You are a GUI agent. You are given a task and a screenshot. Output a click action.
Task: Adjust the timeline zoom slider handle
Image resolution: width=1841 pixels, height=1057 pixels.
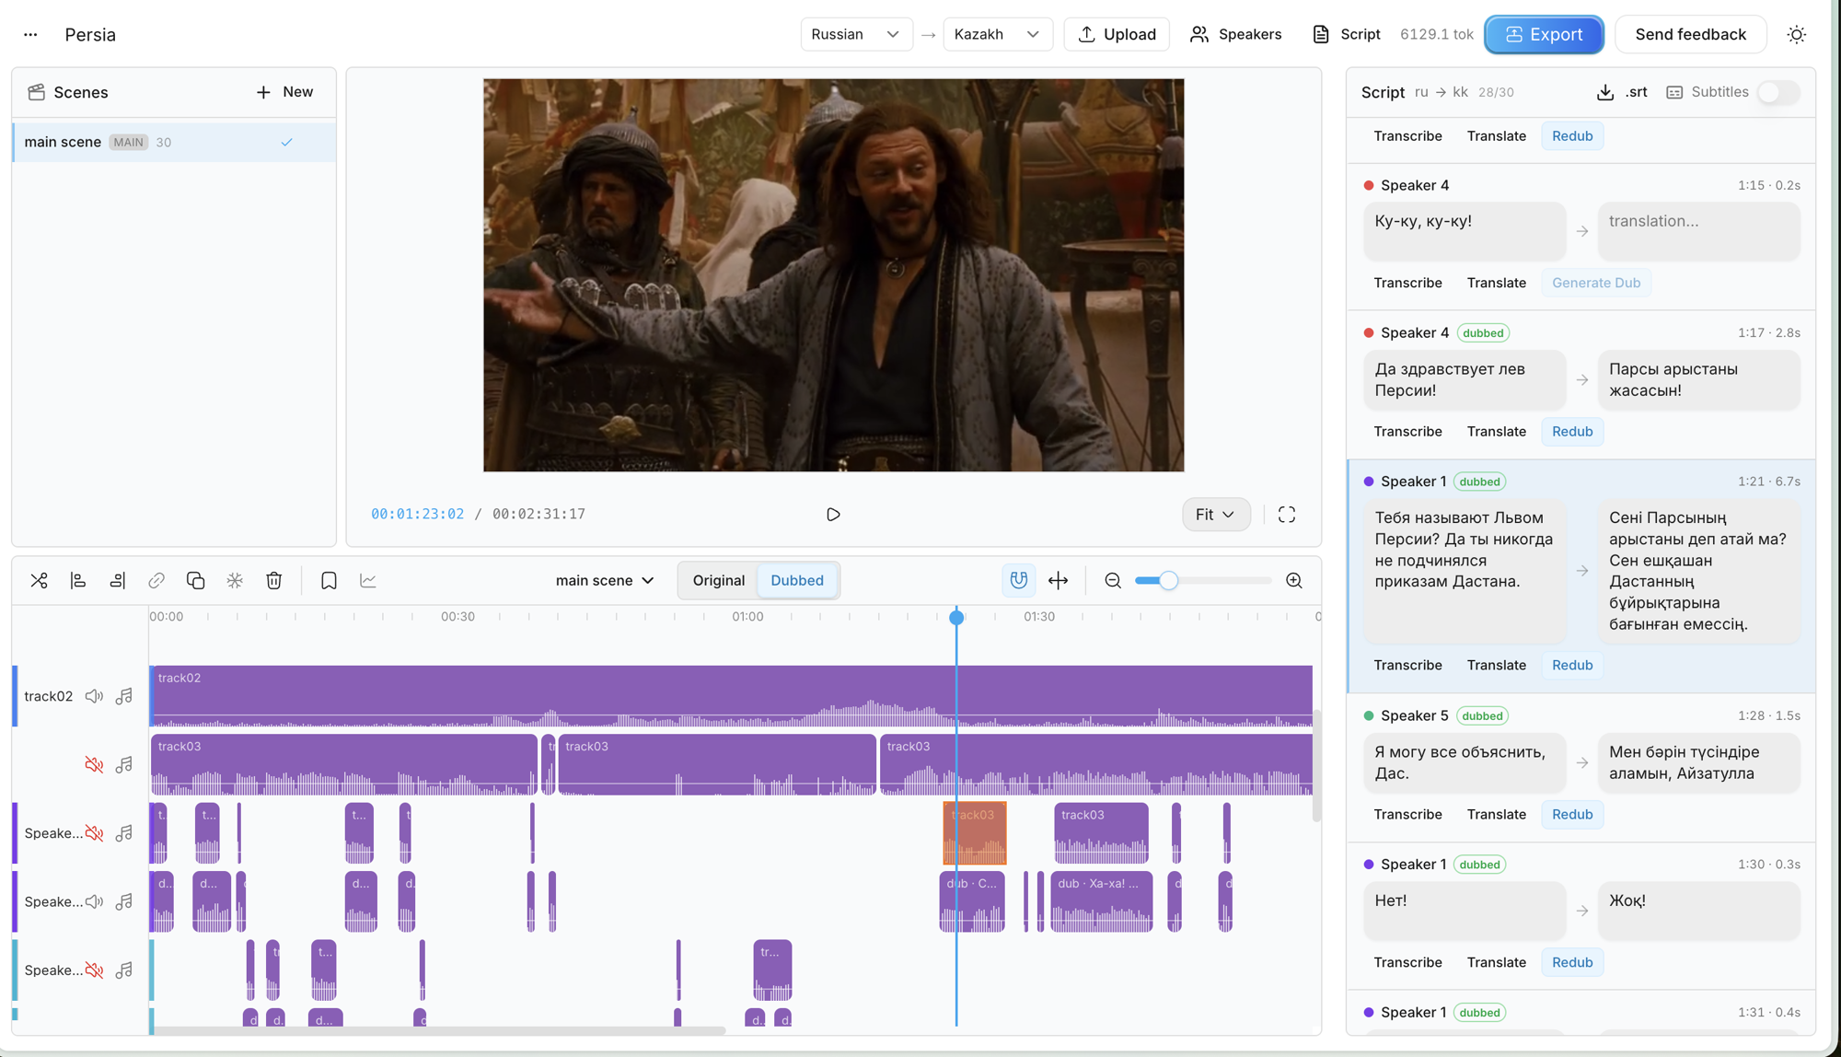pos(1168,580)
